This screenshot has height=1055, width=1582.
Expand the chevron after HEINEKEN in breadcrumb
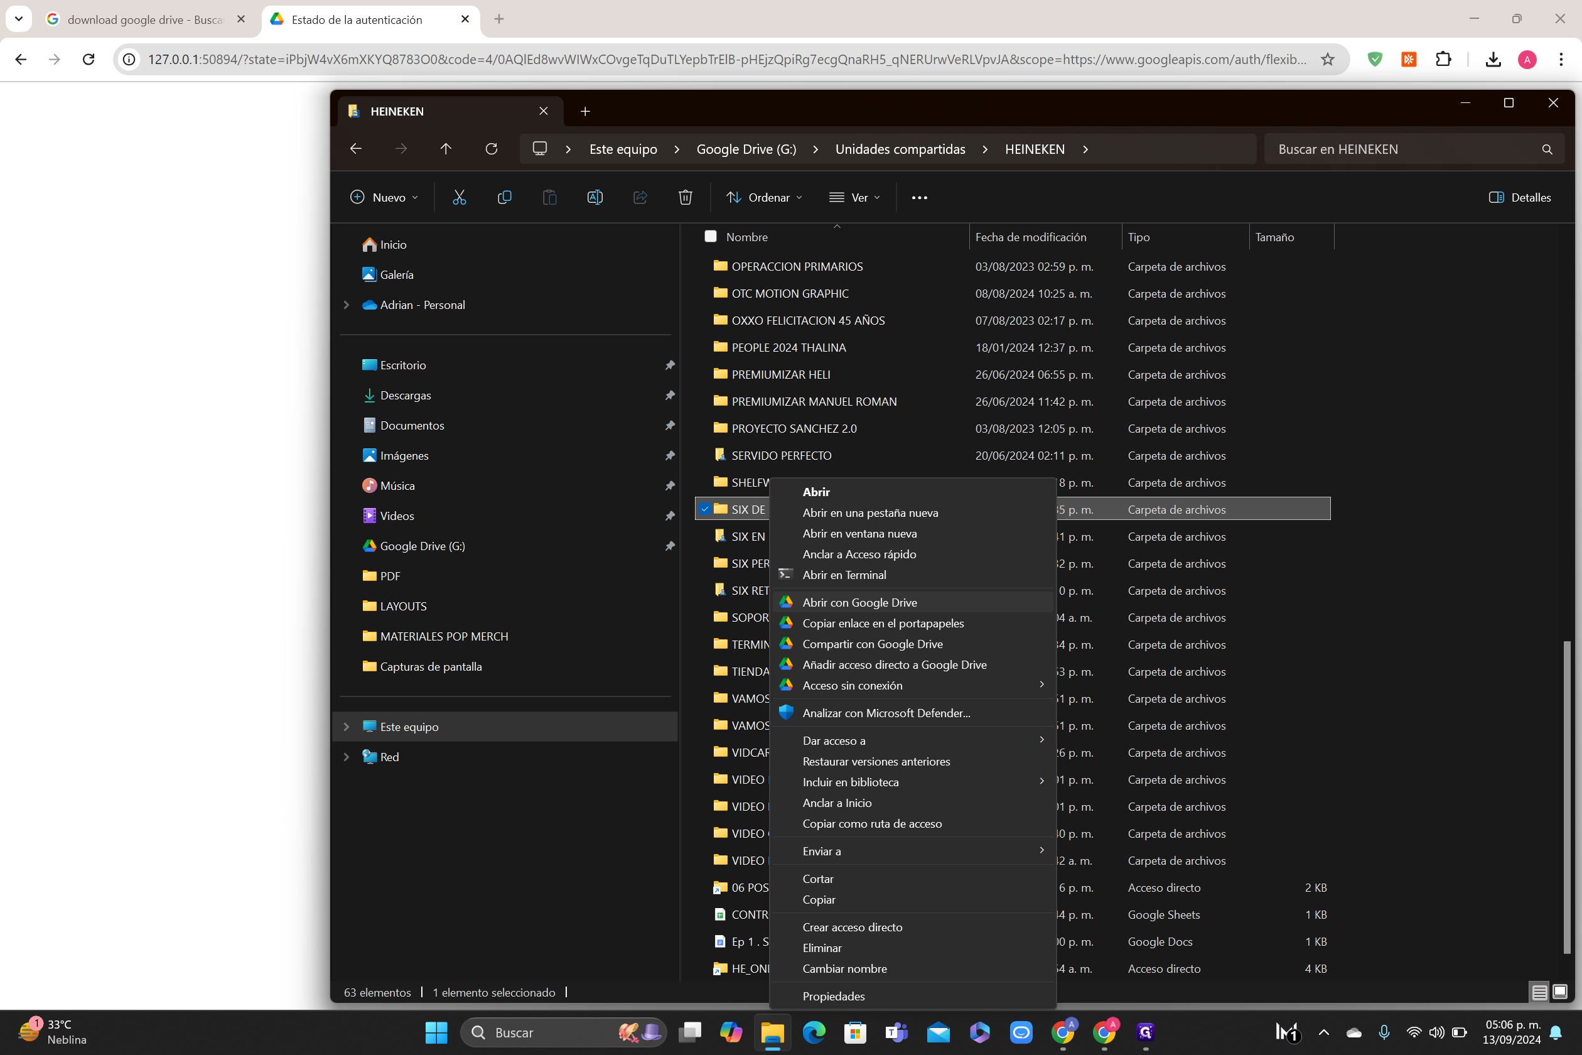1085,149
